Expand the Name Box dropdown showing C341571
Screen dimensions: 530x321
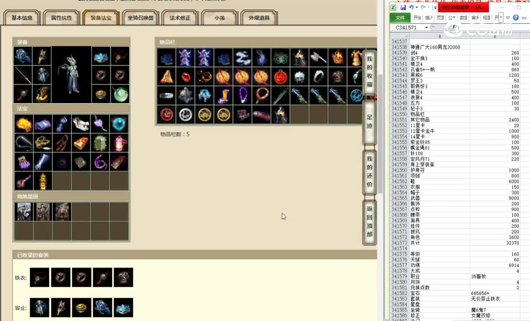coord(426,27)
